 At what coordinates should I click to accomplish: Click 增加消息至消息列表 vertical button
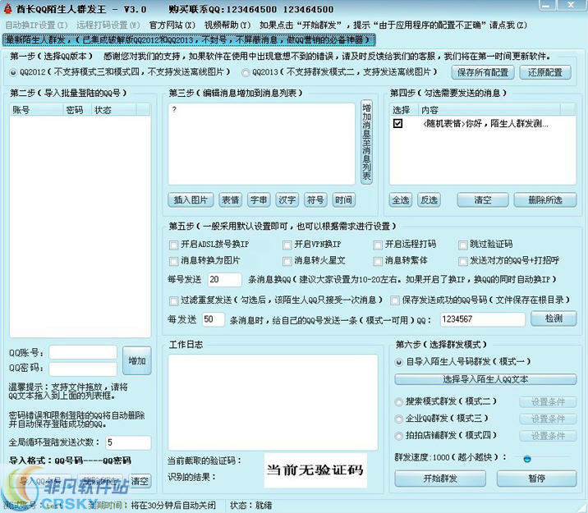[366, 142]
